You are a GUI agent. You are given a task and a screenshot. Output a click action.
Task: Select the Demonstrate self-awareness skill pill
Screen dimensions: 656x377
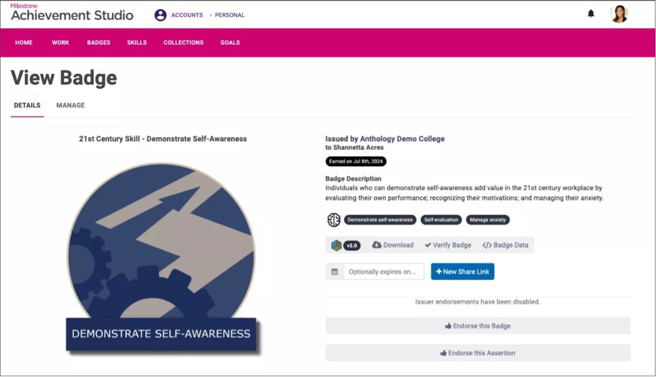point(381,220)
